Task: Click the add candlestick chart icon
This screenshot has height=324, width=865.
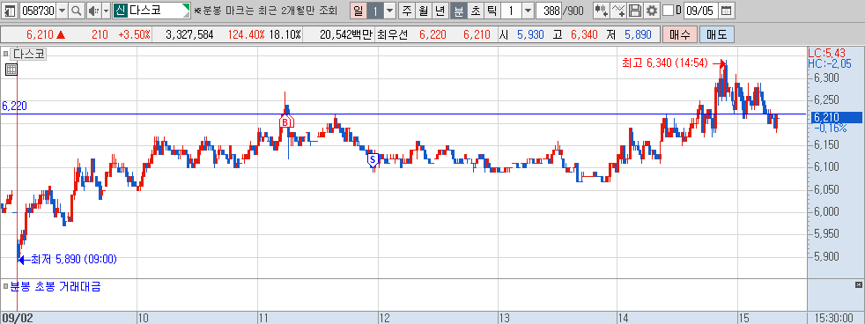Action: click(x=602, y=11)
